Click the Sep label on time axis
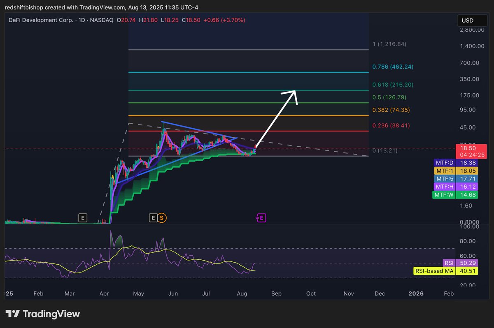The width and height of the screenshot is (494, 328). pyautogui.click(x=276, y=293)
